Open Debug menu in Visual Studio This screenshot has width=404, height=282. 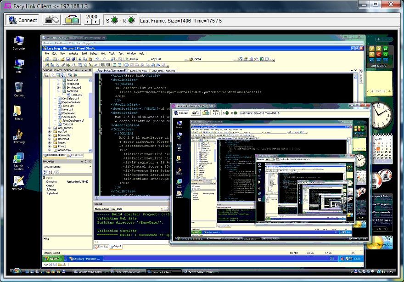pos(94,54)
